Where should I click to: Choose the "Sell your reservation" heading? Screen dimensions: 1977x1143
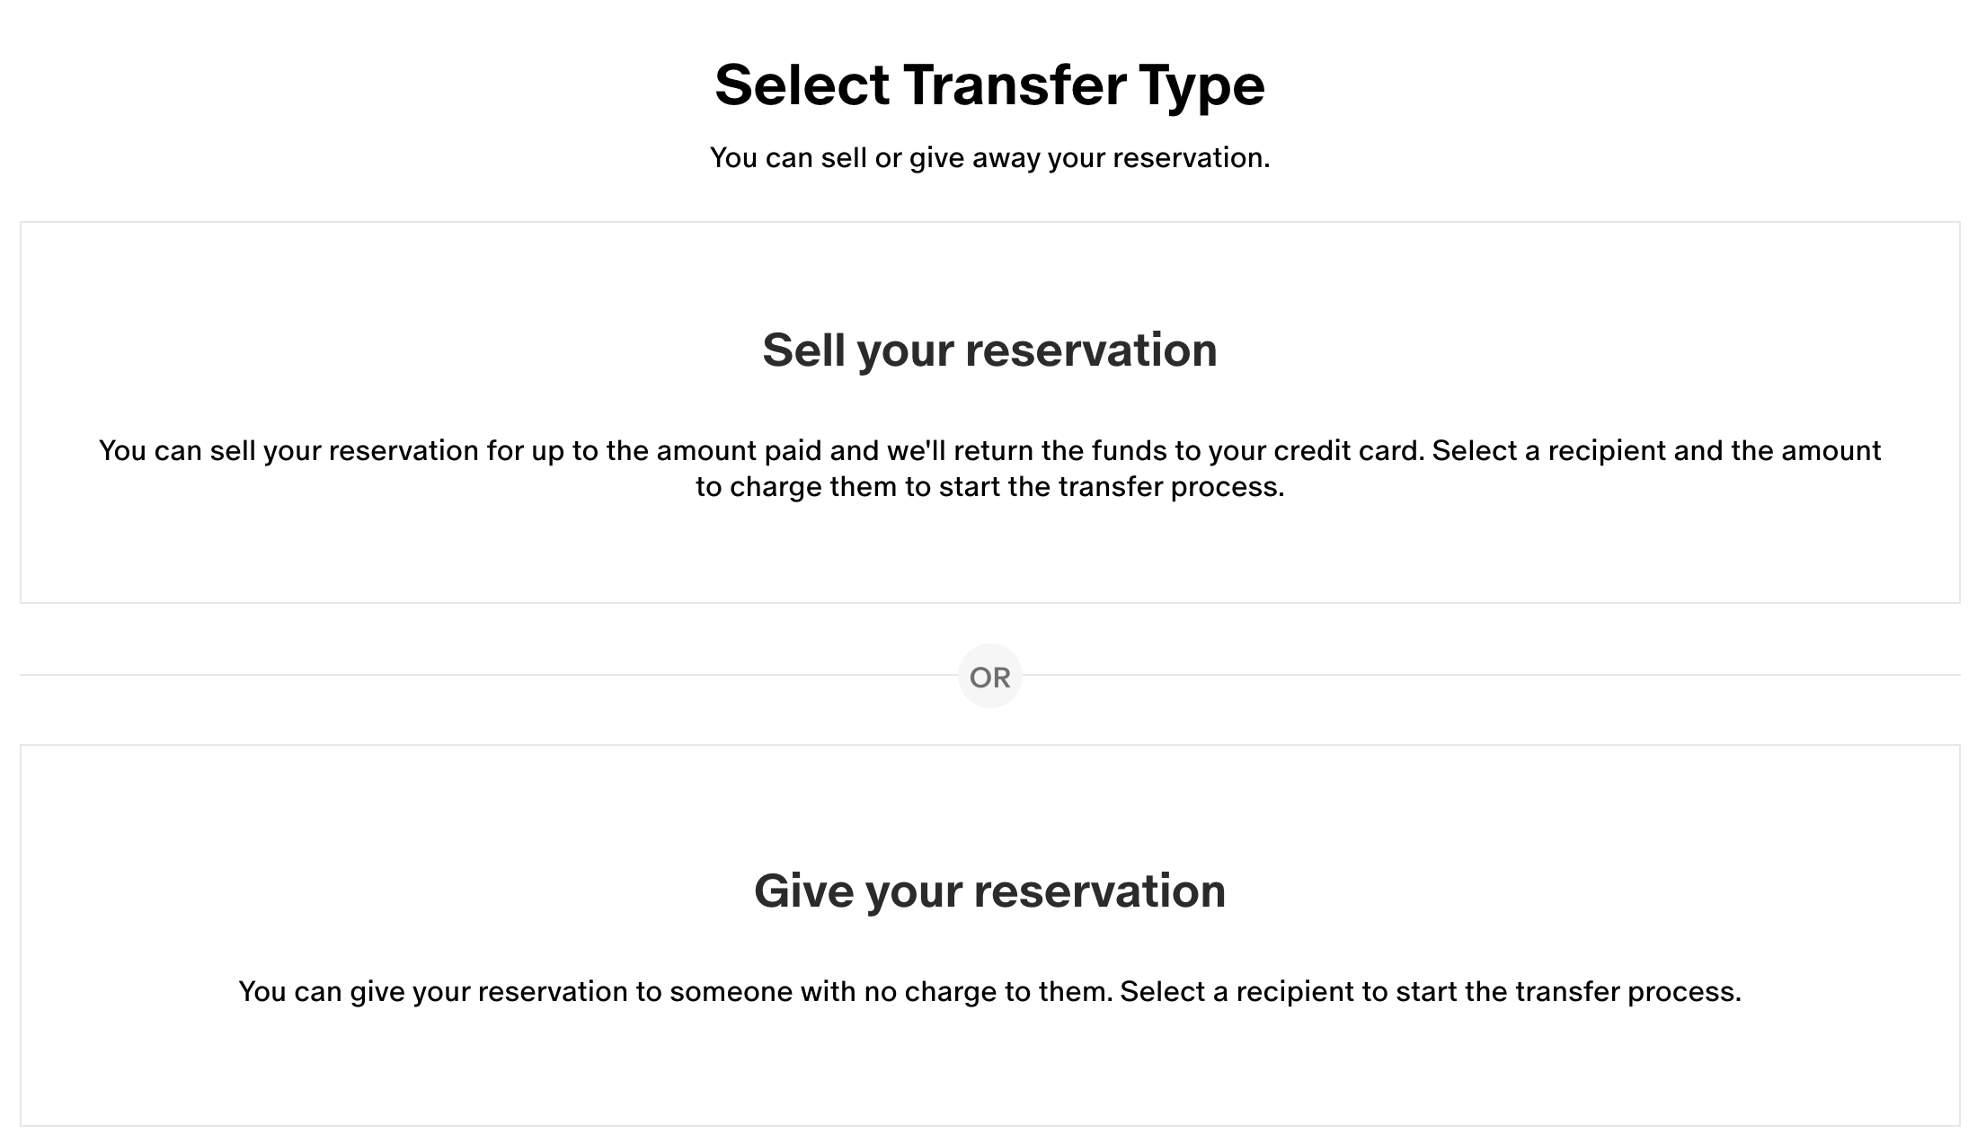(x=989, y=350)
